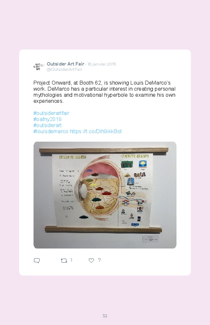Screen dimensions: 210x325
Task: Click the reply speech bubble icon
Action: coord(37,261)
